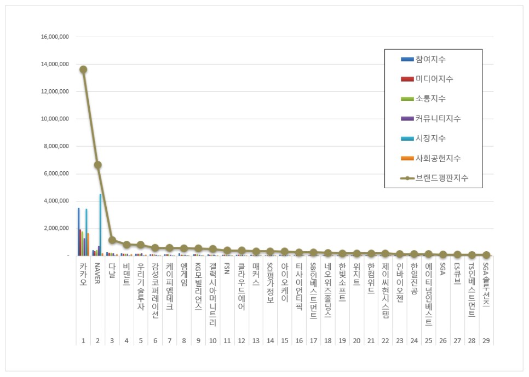The width and height of the screenshot is (529, 377).
Task: Click the 2,000,000 y-axis value
Action: pyautogui.click(x=56, y=228)
